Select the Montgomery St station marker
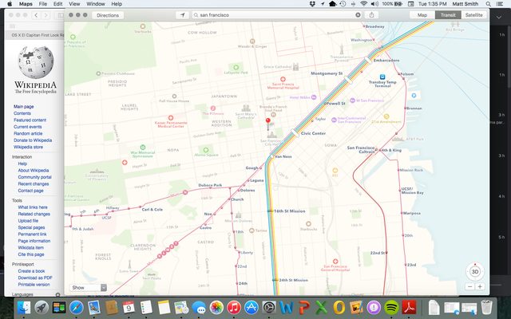This screenshot has height=319, width=511. pyautogui.click(x=348, y=80)
